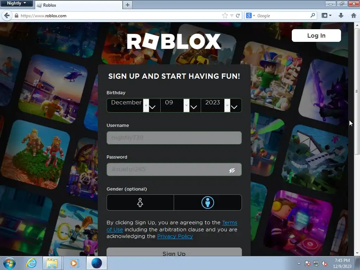Go to the browser home page icon
The height and width of the screenshot is (270, 360).
(x=354, y=15)
